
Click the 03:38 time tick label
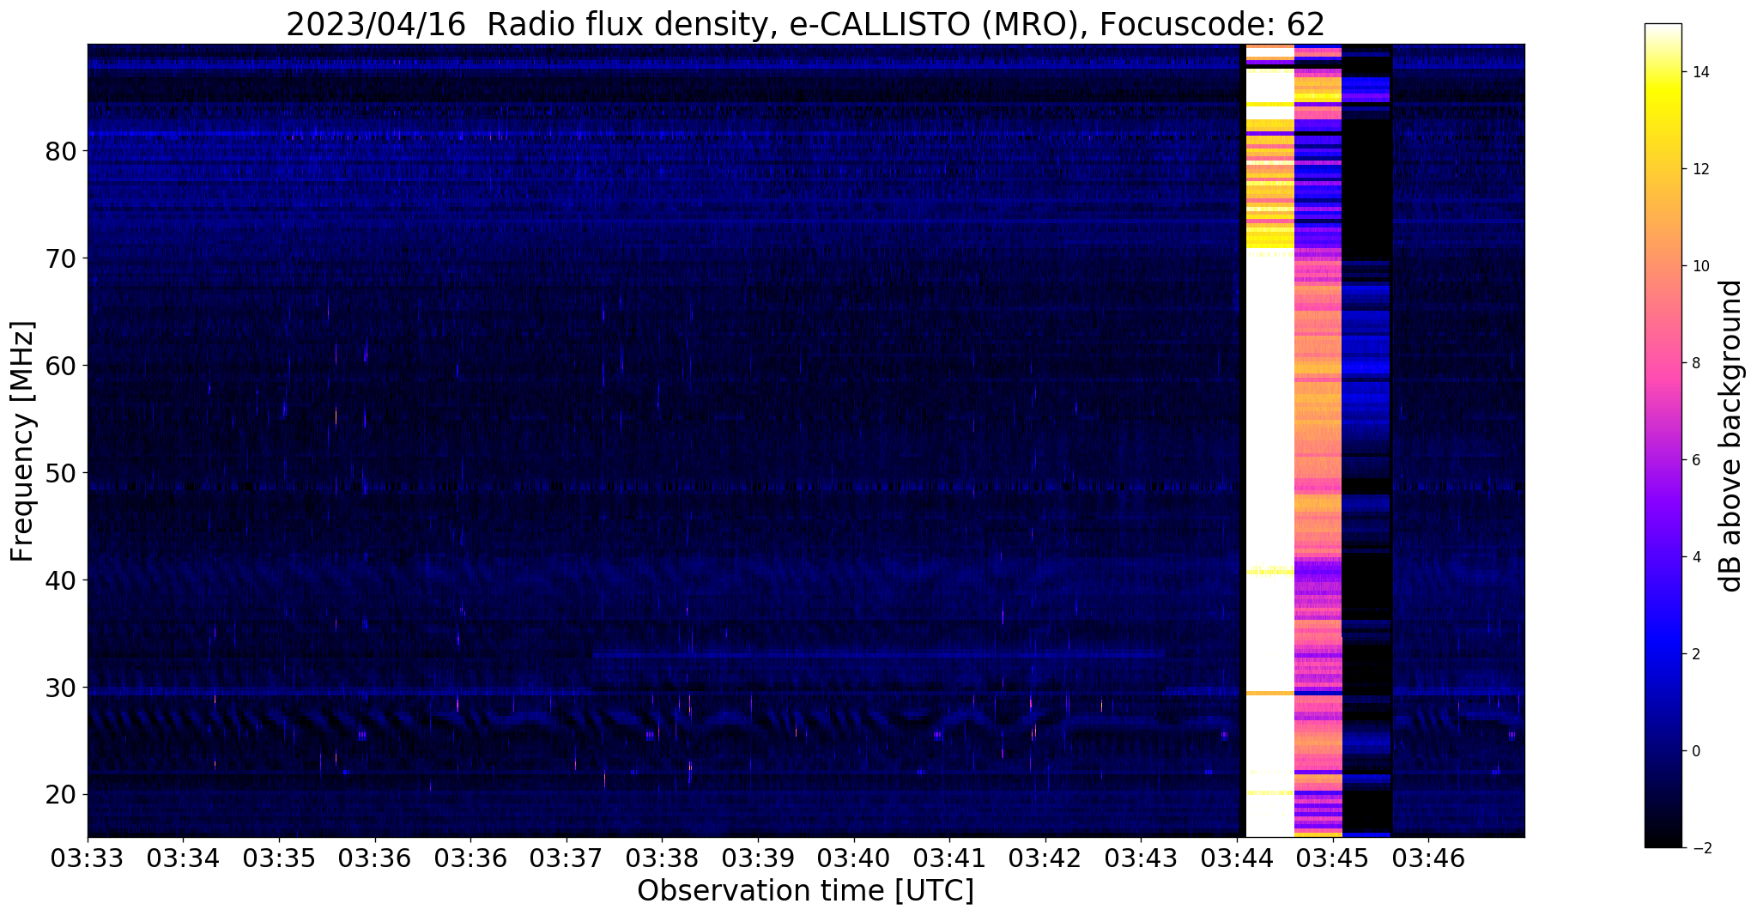click(662, 858)
